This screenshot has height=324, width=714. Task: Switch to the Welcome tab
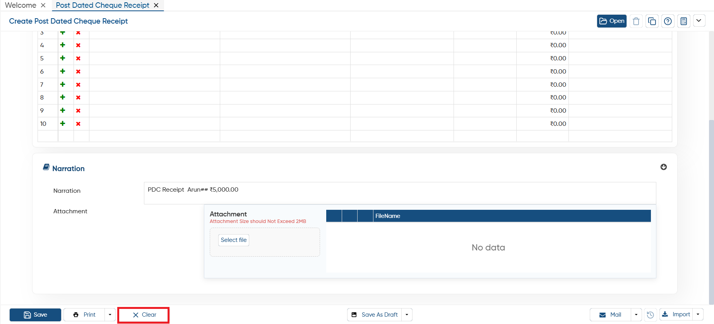[x=21, y=5]
